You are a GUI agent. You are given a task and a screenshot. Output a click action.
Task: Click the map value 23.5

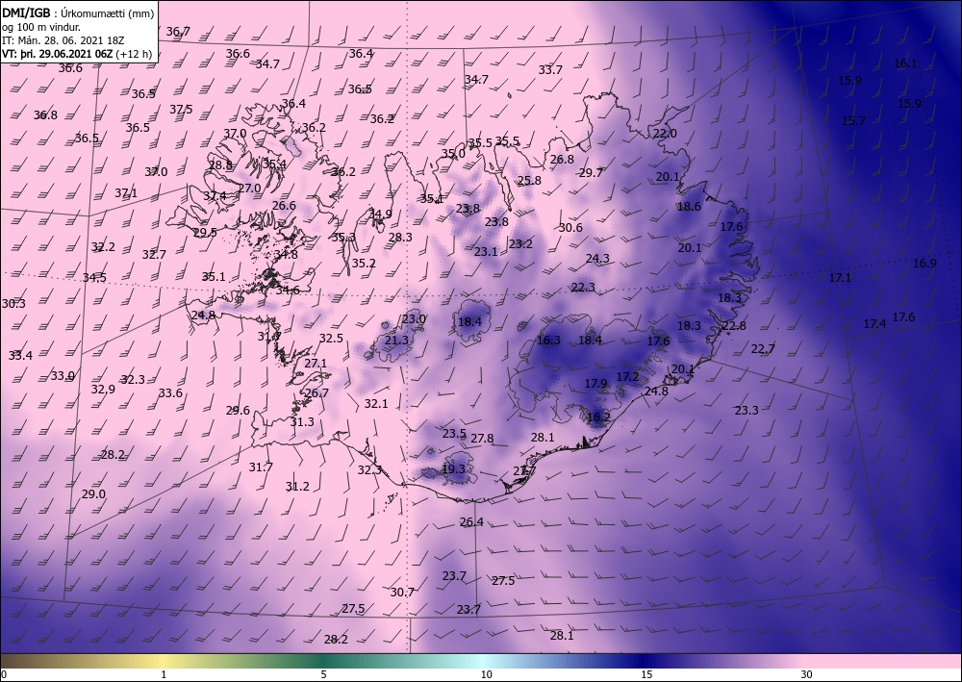tap(455, 434)
